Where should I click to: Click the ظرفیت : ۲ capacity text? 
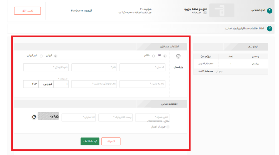pyautogui.click(x=146, y=9)
